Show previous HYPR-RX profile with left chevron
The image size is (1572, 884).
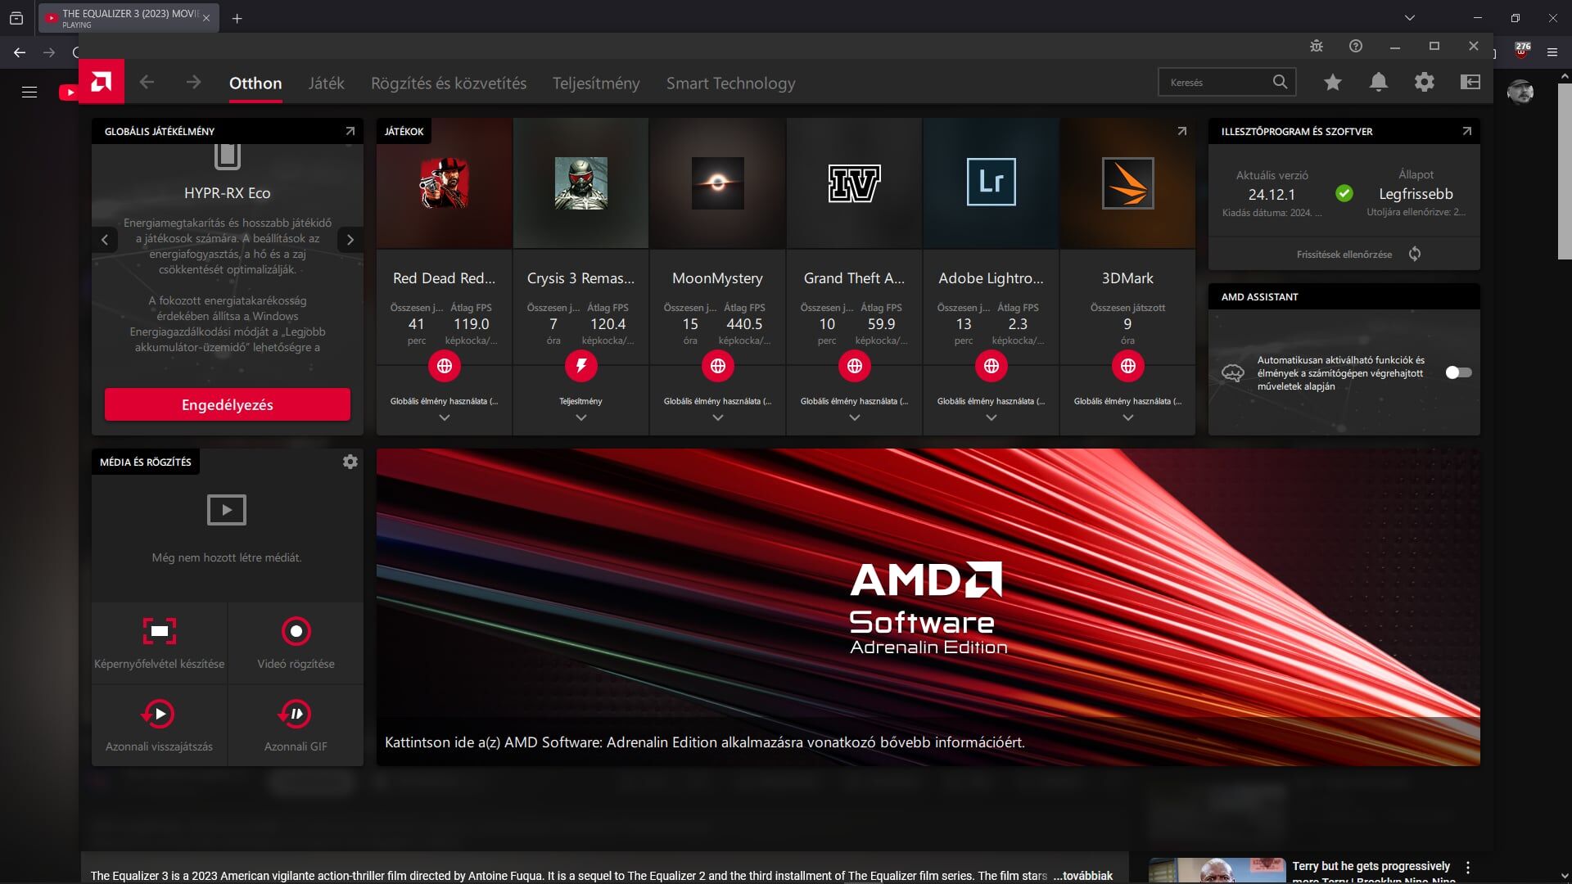tap(105, 240)
